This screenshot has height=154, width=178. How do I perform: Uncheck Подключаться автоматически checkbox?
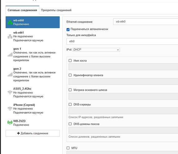68,30
